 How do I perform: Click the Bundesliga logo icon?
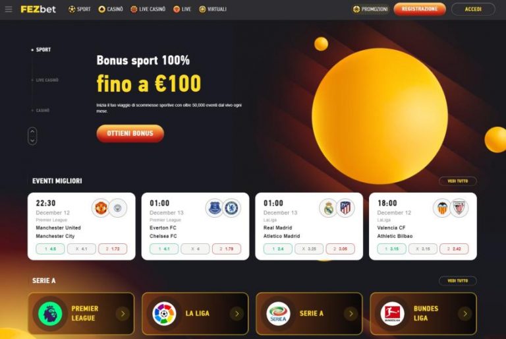[x=392, y=313]
